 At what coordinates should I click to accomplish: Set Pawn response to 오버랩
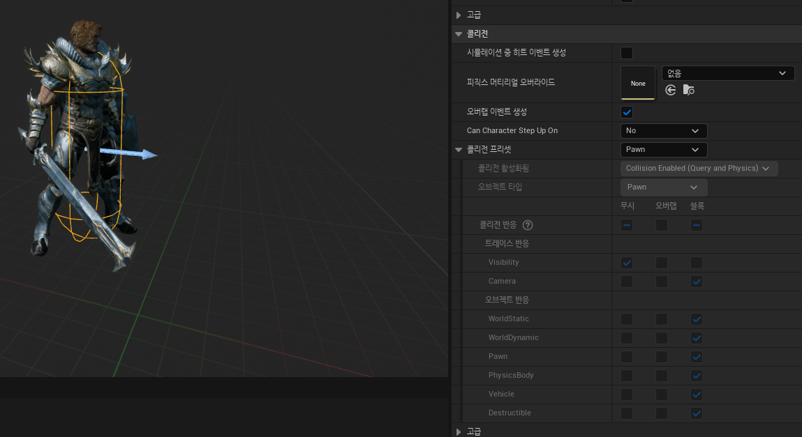[661, 357]
